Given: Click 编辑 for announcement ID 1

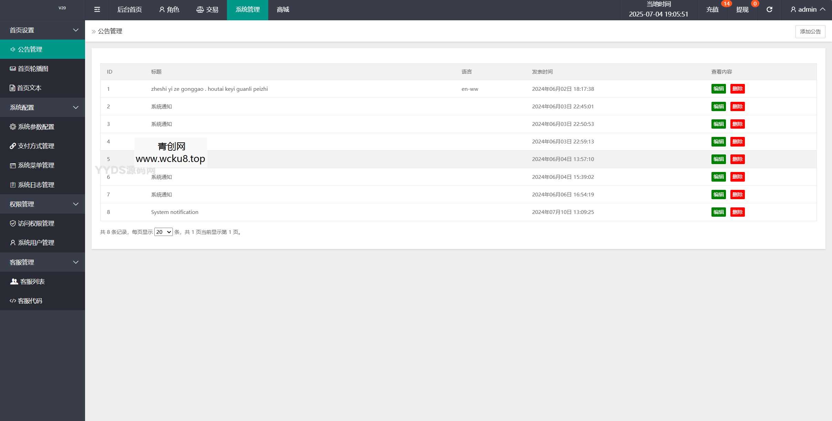Looking at the screenshot, I should point(718,89).
